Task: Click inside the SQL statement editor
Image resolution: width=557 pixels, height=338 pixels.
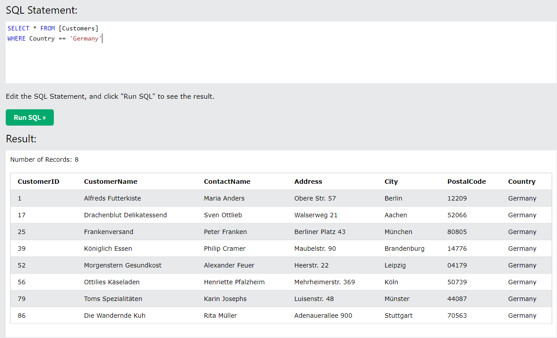Action: 281,52
